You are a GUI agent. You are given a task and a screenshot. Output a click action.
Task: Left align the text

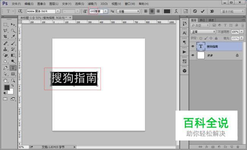(146, 11)
